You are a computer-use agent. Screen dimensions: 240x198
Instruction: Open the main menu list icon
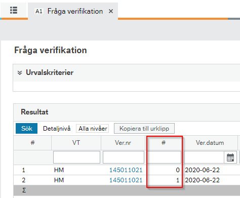[14, 11]
